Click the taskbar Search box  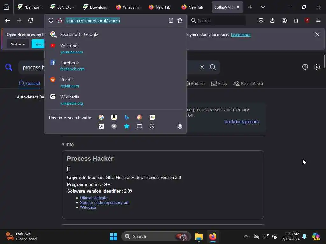coord(156,236)
